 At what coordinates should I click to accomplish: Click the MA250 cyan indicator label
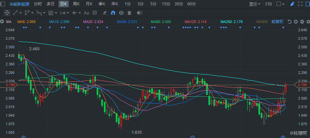tap(231, 22)
